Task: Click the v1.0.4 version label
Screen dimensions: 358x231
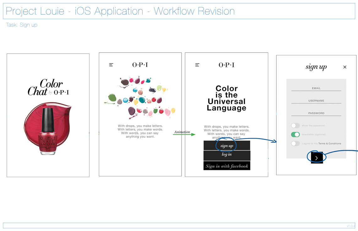Action: point(351,226)
